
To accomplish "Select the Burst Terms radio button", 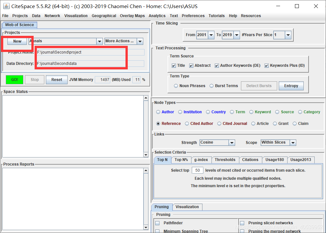I will pyautogui.click(x=212, y=86).
